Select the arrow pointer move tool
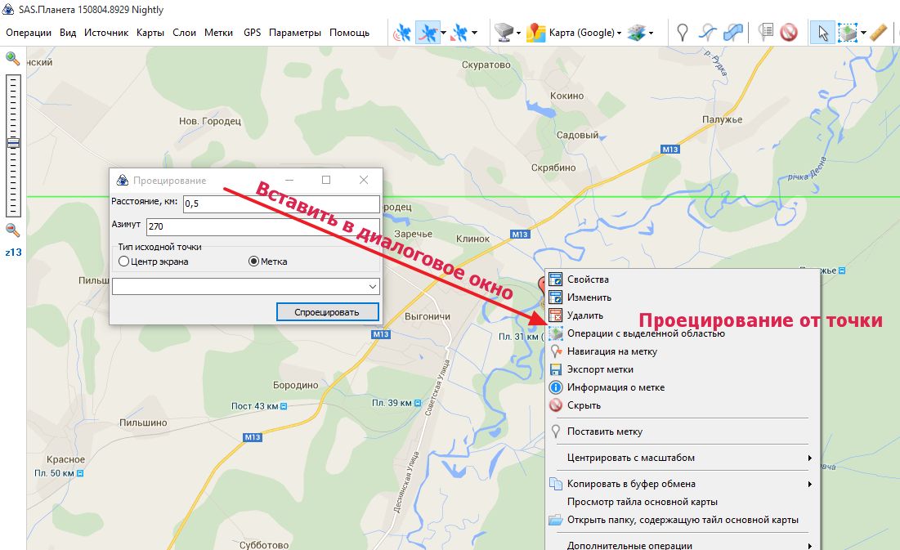 click(822, 33)
